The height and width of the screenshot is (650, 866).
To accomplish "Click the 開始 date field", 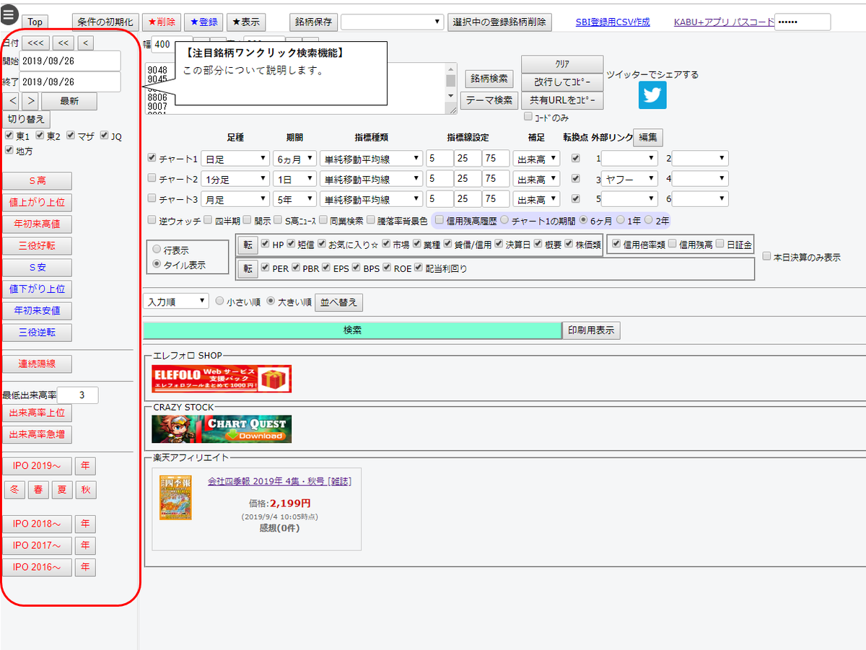I will tap(70, 61).
